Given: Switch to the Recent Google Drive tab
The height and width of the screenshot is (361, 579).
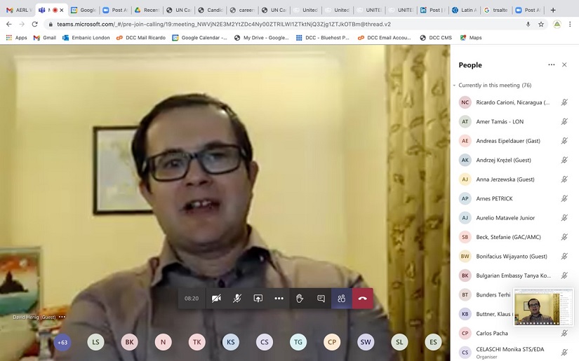Looking at the screenshot, I should click(147, 10).
